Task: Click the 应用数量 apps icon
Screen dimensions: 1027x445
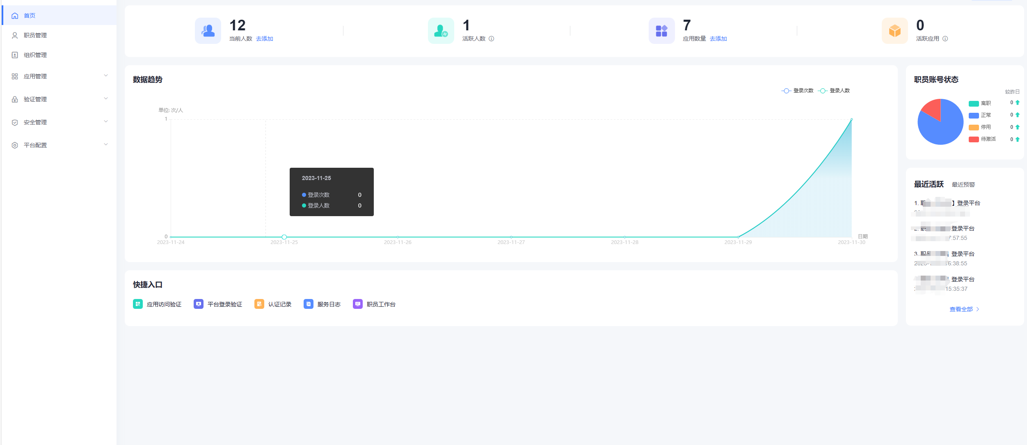Action: [x=661, y=31]
